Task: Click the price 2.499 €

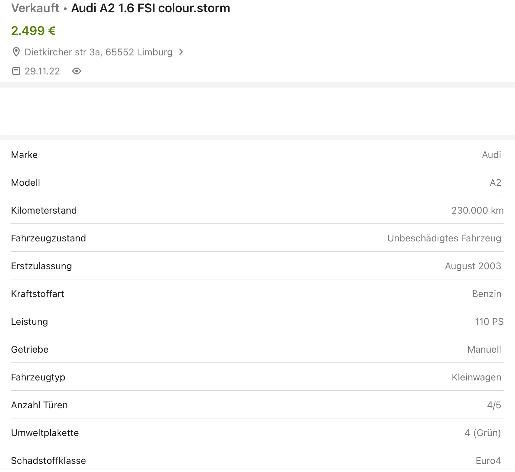Action: [x=33, y=31]
